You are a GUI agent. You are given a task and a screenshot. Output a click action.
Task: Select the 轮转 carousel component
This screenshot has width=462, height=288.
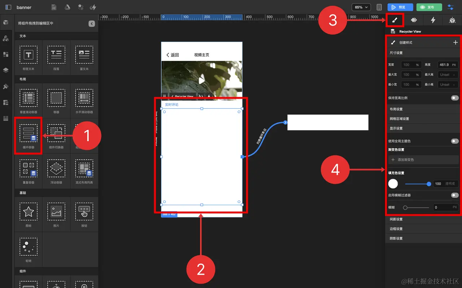tap(29, 249)
